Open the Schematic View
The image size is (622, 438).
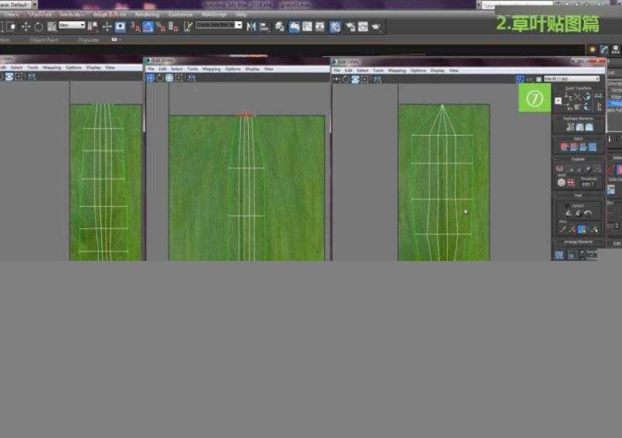click(x=320, y=26)
